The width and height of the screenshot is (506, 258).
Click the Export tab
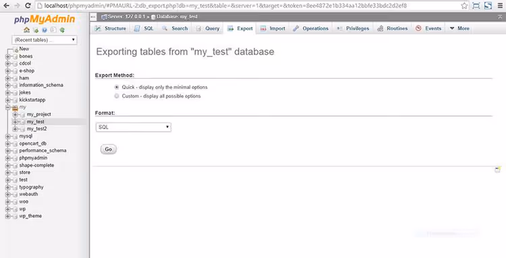click(240, 28)
